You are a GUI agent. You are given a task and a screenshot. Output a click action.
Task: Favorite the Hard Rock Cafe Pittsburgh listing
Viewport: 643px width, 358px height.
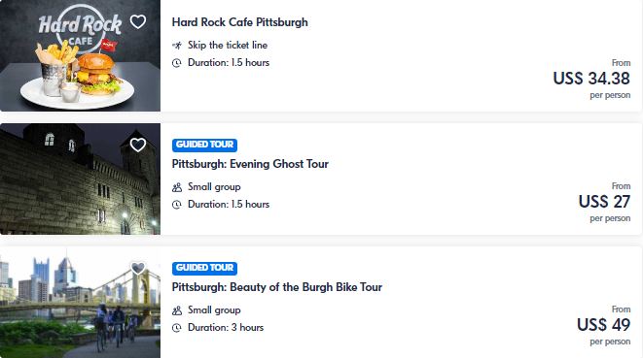click(x=138, y=21)
